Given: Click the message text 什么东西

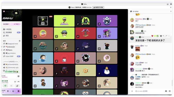Looking at the screenshot, I should (x=138, y=65).
